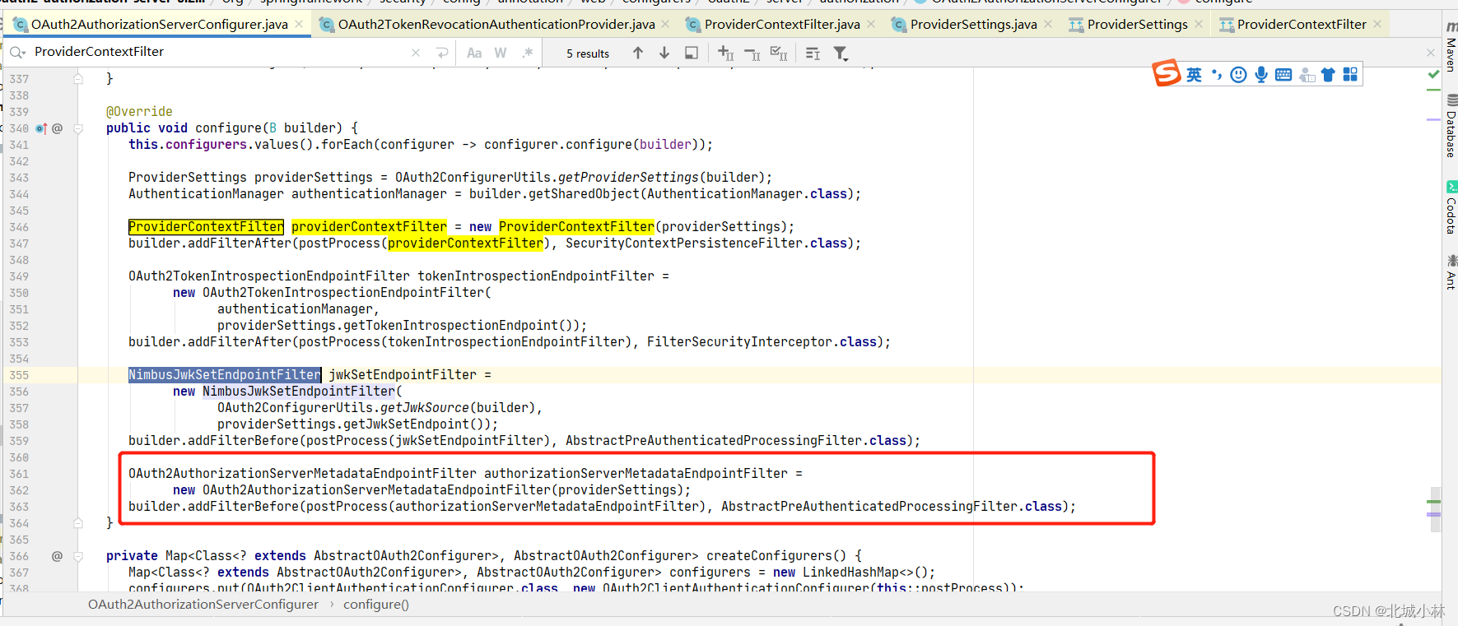Click line number 355 in gutter
The width and height of the screenshot is (1458, 626).
coord(19,375)
